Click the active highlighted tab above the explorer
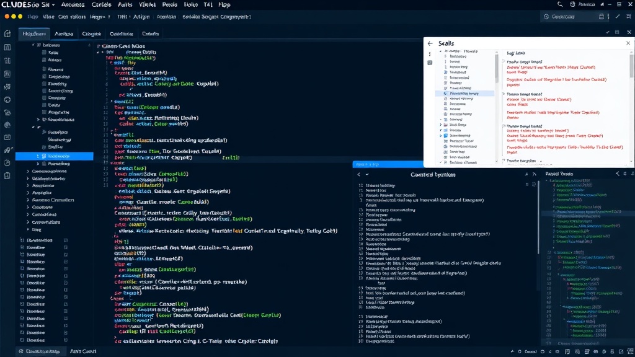 (34, 34)
